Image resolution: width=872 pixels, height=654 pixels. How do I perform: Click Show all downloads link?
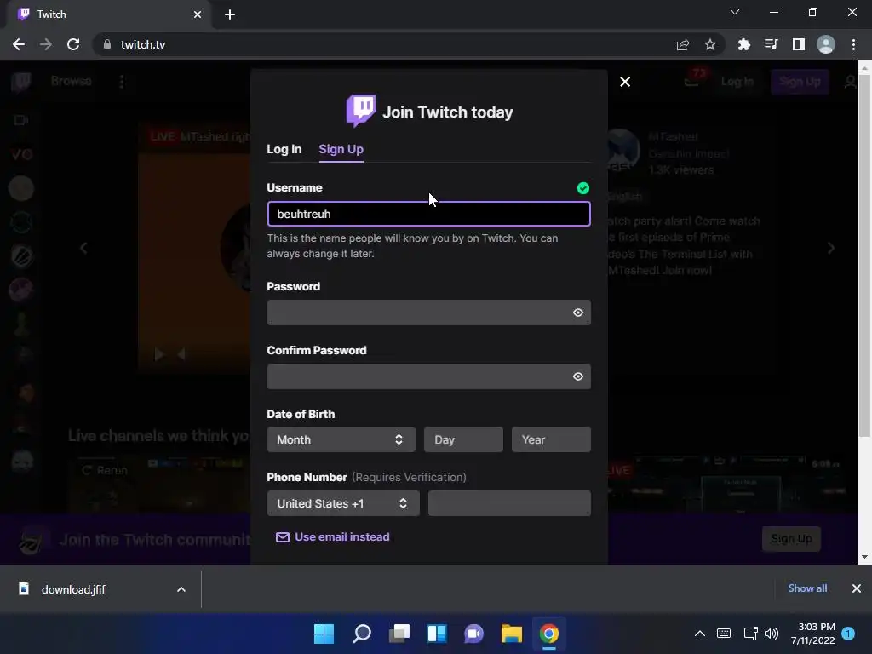pos(807,588)
